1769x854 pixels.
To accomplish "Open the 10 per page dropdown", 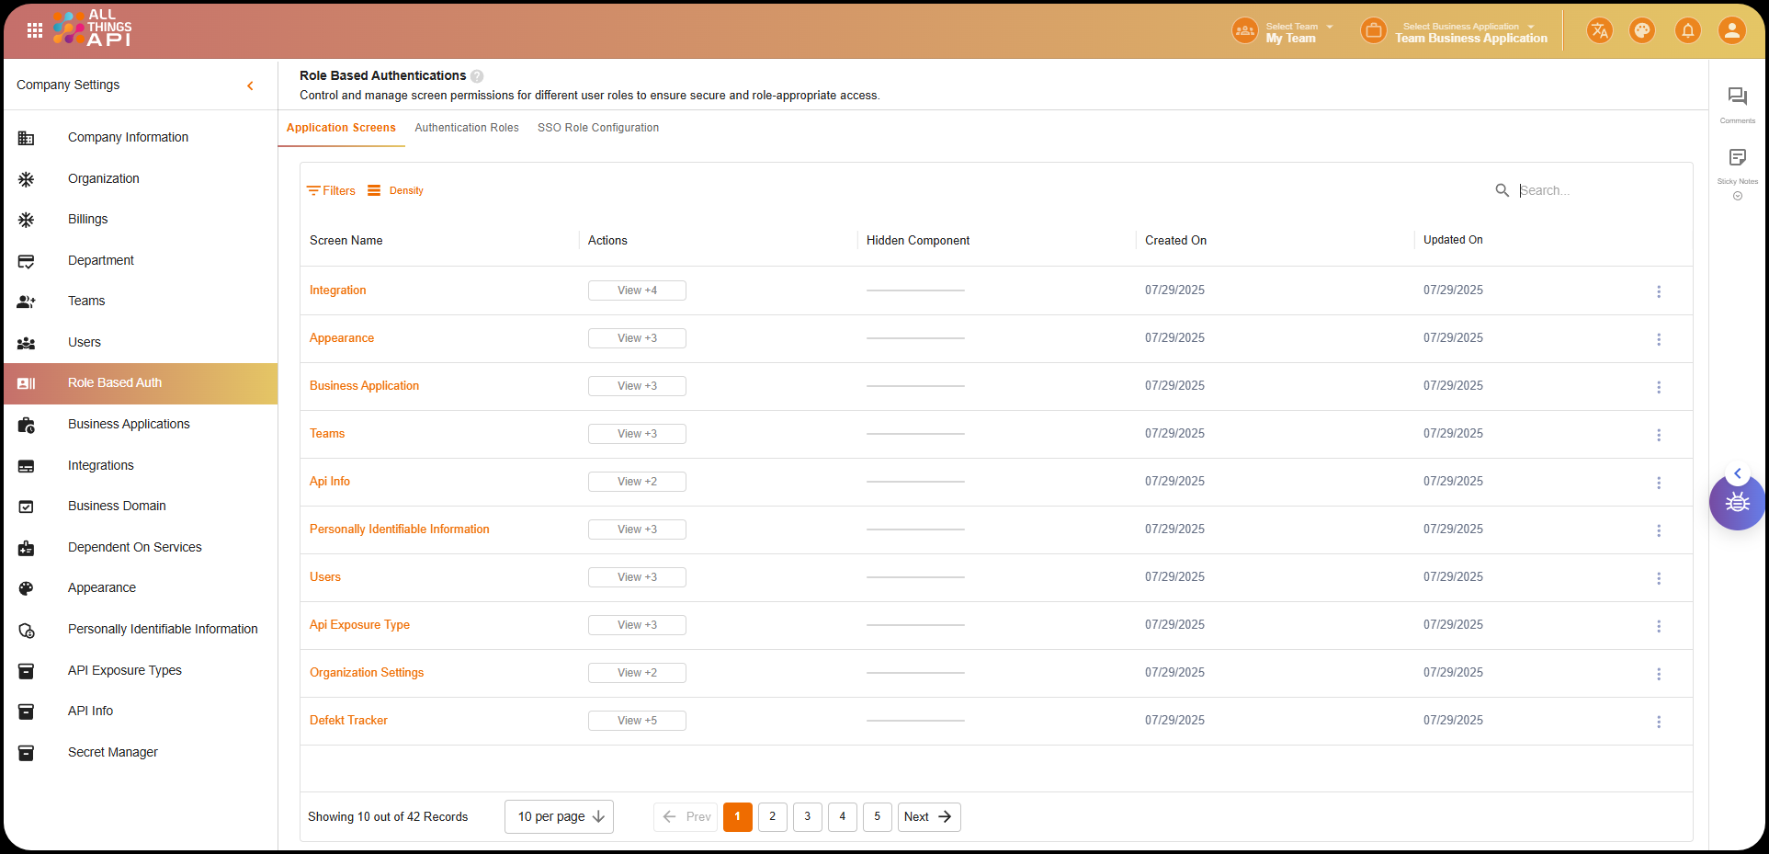I will [559, 816].
